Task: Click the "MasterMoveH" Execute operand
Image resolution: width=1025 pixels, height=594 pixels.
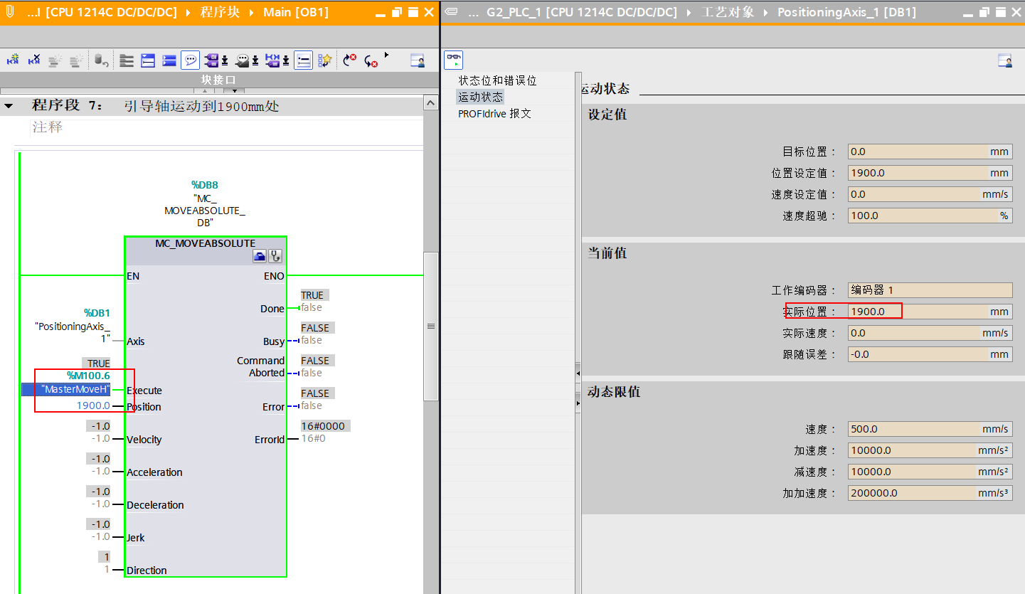Action: tap(76, 389)
